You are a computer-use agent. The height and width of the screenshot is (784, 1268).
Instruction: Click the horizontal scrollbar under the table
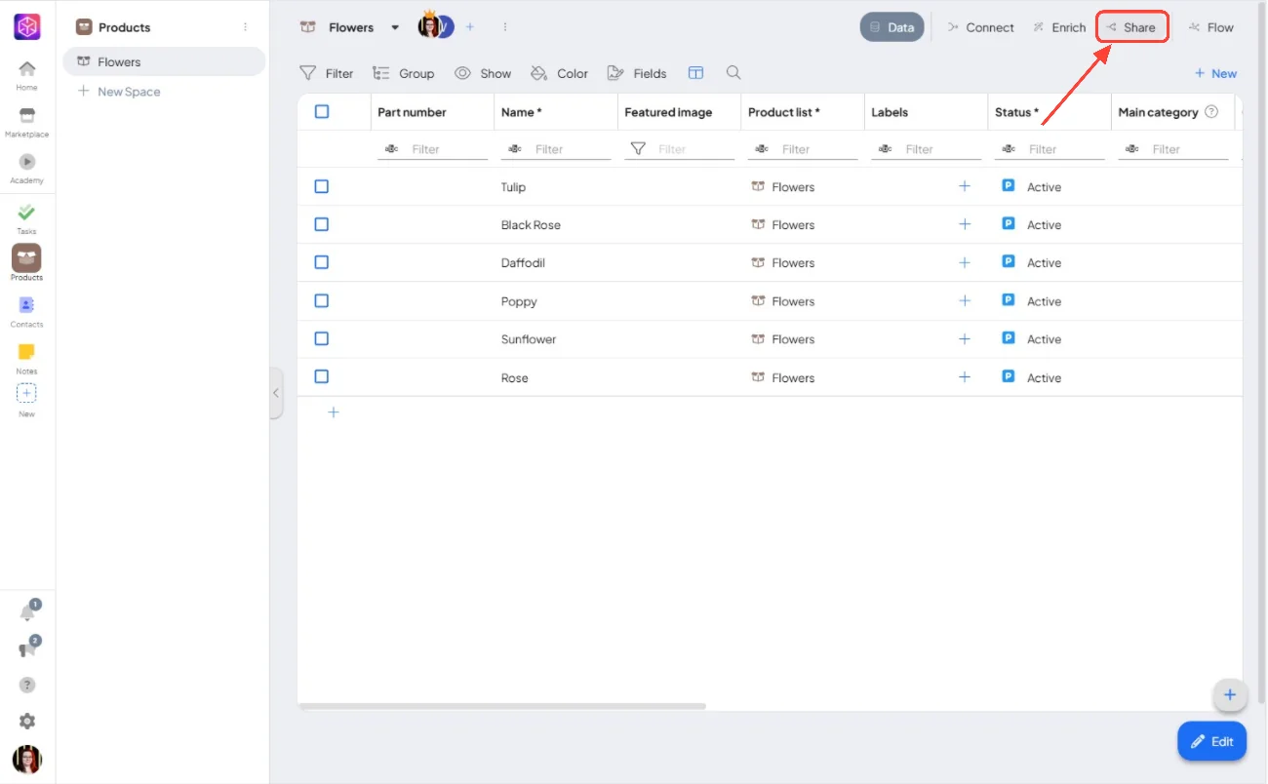click(502, 706)
